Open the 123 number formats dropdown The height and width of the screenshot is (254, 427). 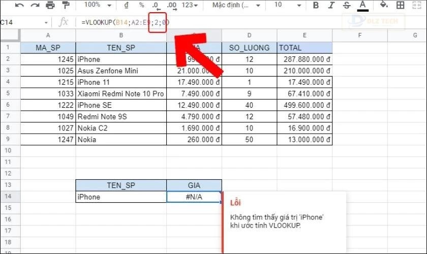(190, 5)
